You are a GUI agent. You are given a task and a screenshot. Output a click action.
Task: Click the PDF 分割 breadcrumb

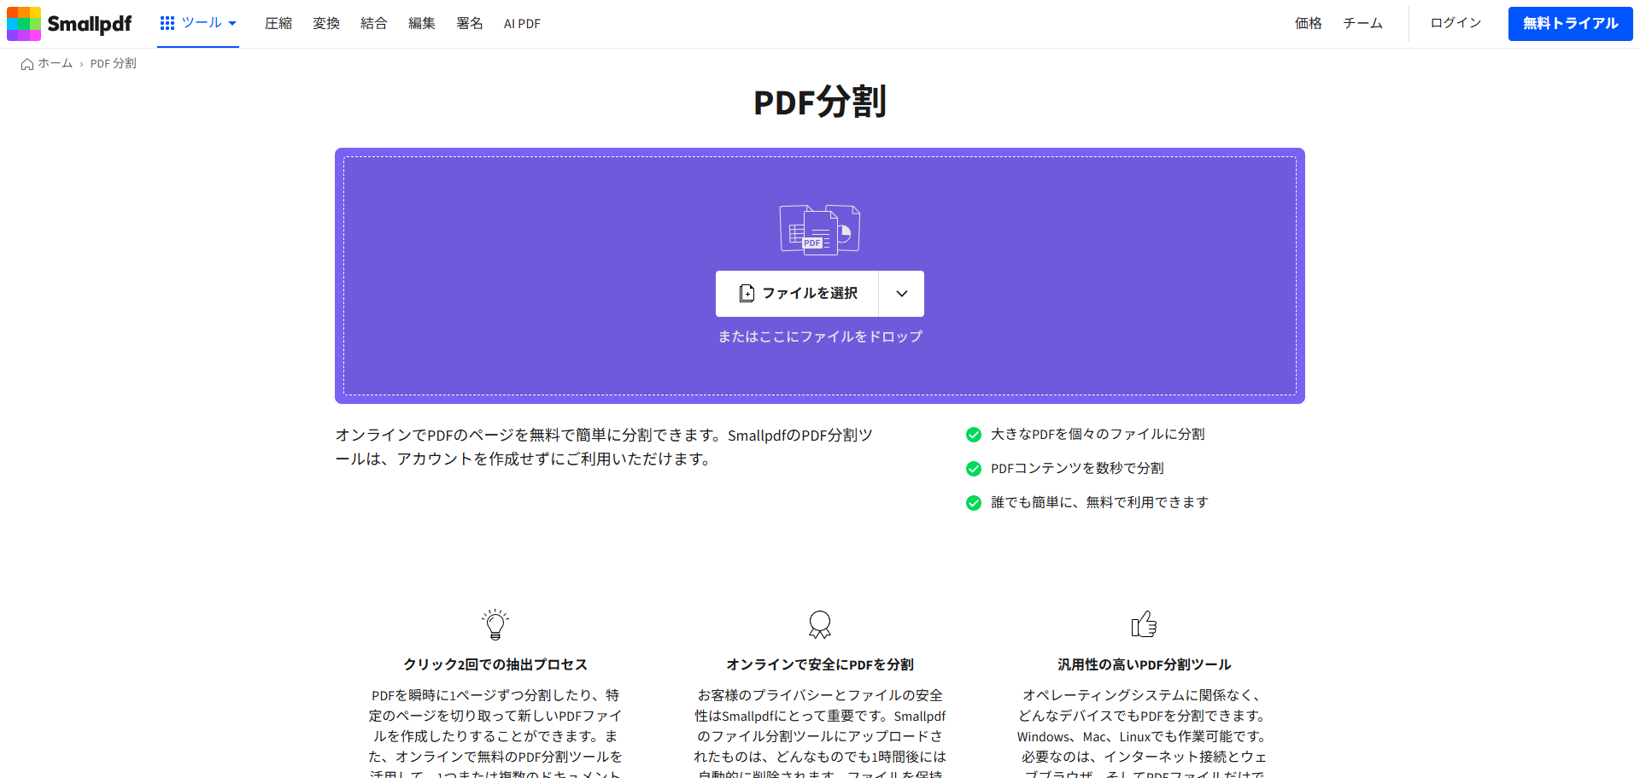point(114,63)
